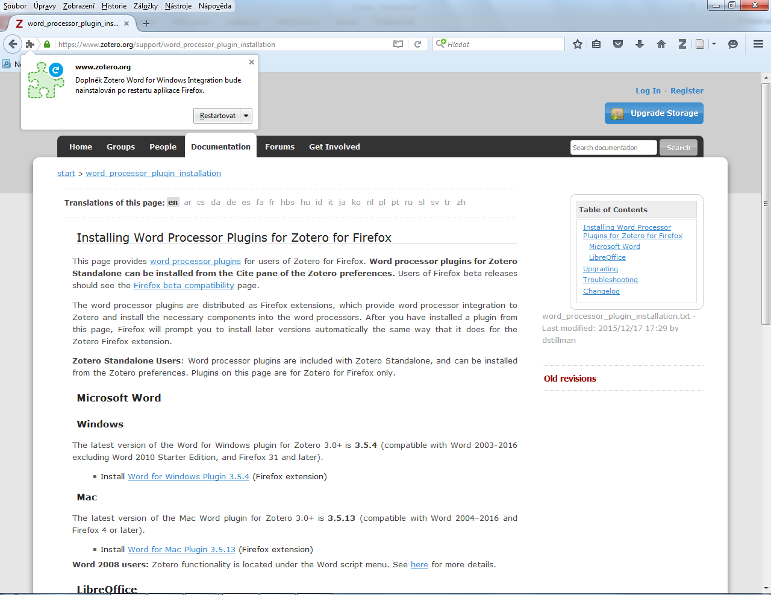The height and width of the screenshot is (595, 771).
Task: Open the Nápověda menu
Action: coord(215,6)
